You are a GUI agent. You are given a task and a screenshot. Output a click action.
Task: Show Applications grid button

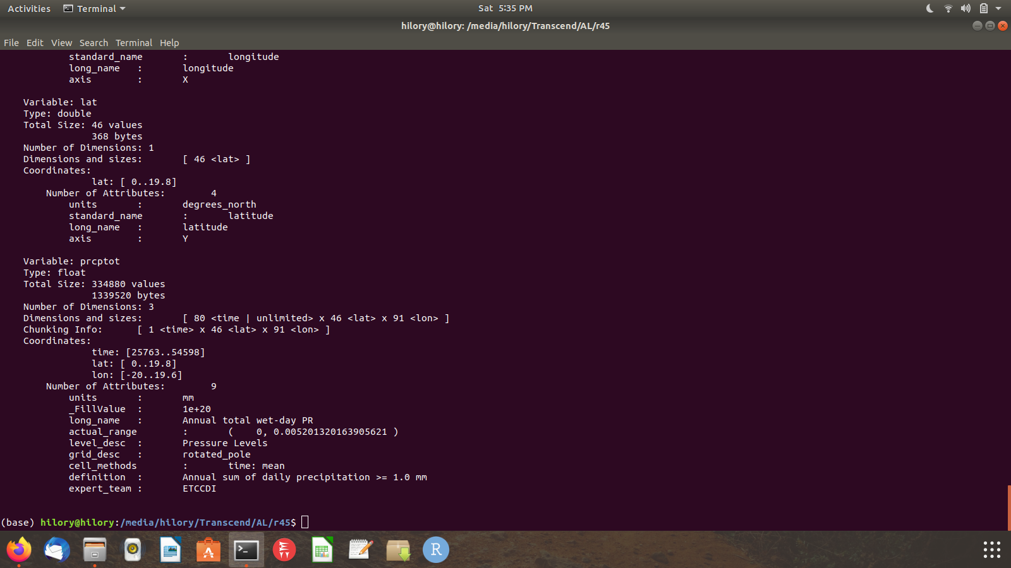pos(991,550)
